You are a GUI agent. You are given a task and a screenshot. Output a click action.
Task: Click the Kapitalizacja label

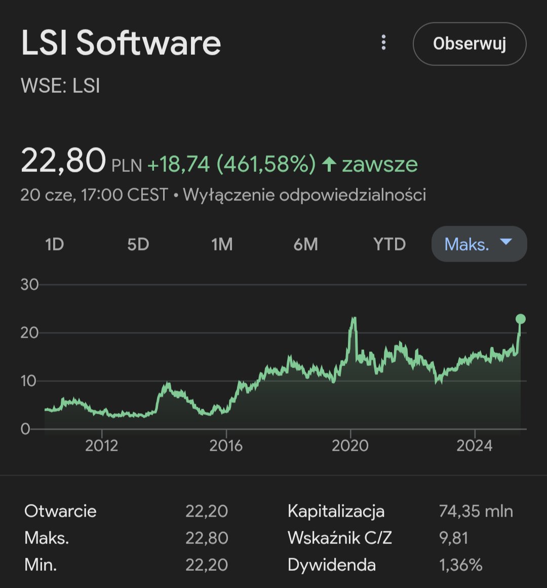pos(336,511)
